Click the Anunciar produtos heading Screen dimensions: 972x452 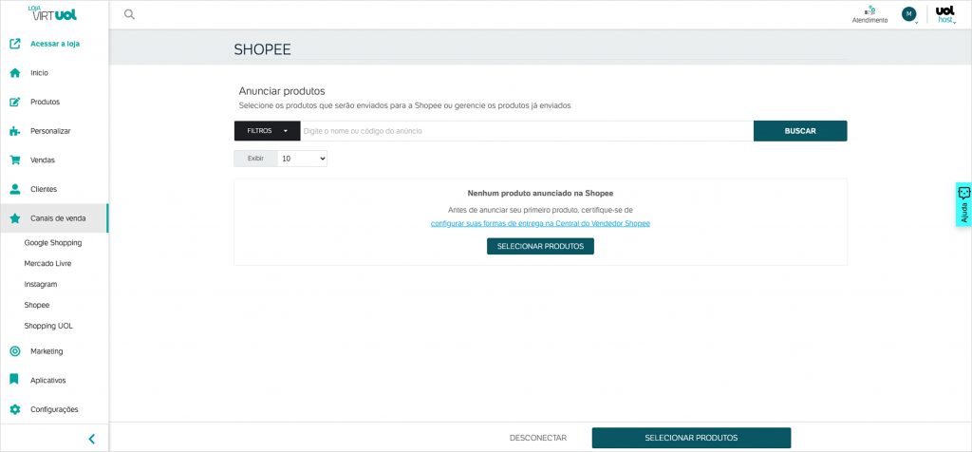point(282,91)
